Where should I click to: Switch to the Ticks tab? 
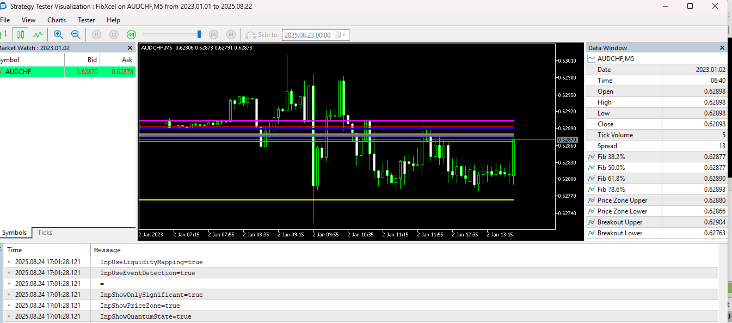pyautogui.click(x=45, y=233)
